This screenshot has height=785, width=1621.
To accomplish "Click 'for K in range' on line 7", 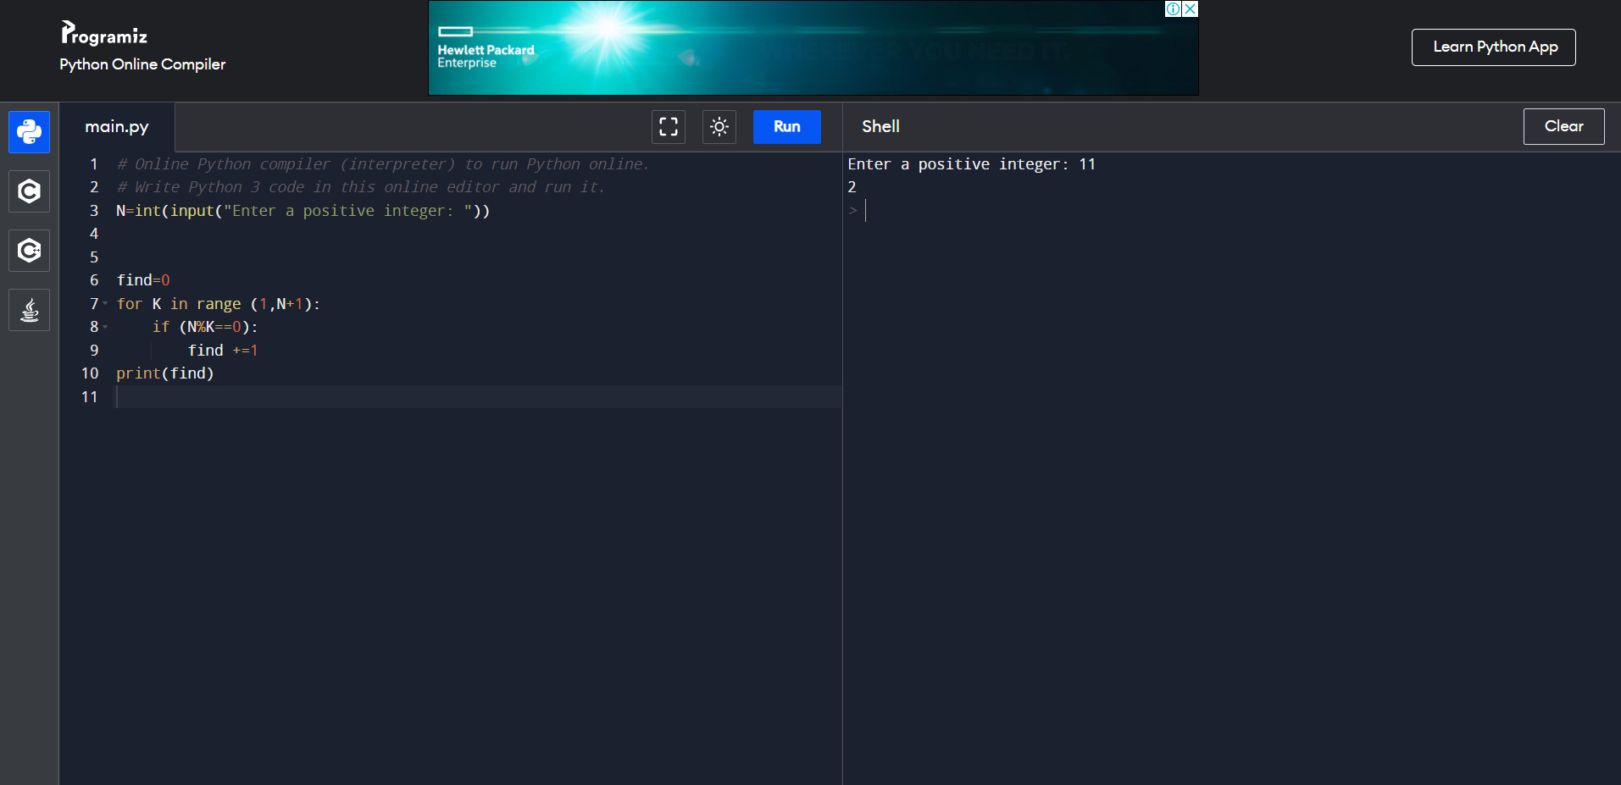I will click(179, 304).
